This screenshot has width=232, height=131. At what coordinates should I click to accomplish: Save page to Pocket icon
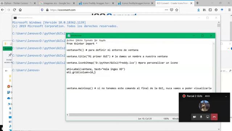171,10
